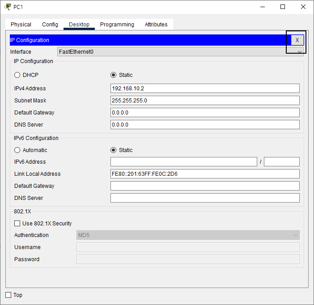Open the Programming tab

coord(117,25)
